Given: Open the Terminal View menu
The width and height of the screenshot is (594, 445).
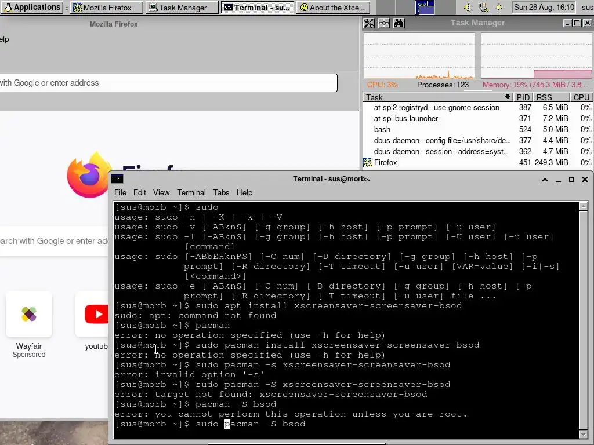Looking at the screenshot, I should (x=161, y=192).
